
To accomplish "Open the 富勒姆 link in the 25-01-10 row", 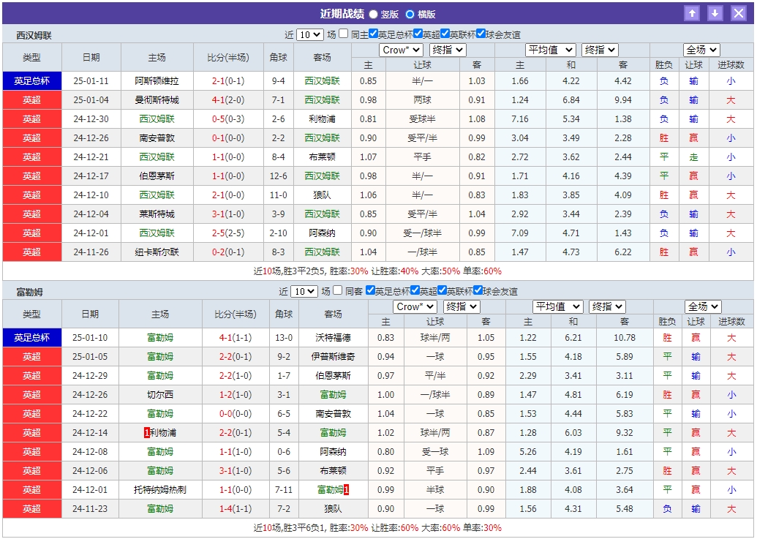I will [x=160, y=339].
